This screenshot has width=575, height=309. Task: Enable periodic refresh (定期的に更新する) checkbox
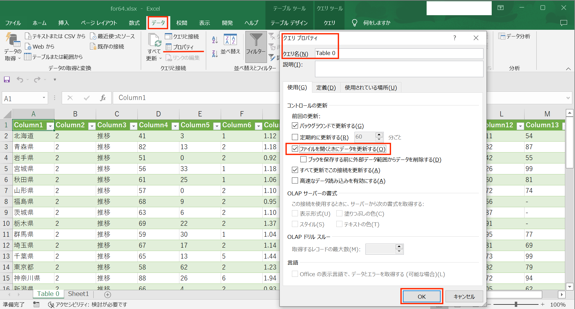pos(295,137)
